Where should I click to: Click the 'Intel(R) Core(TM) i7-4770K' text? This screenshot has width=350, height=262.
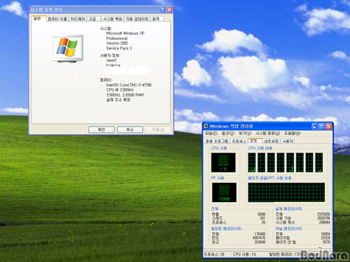(129, 85)
